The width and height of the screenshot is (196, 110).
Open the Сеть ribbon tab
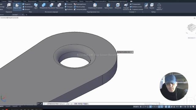pos(24,1)
